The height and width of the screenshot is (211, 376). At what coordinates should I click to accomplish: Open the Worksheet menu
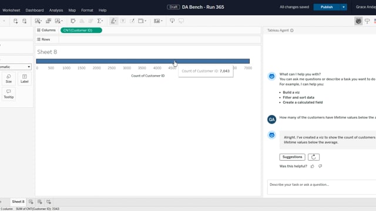(11, 11)
